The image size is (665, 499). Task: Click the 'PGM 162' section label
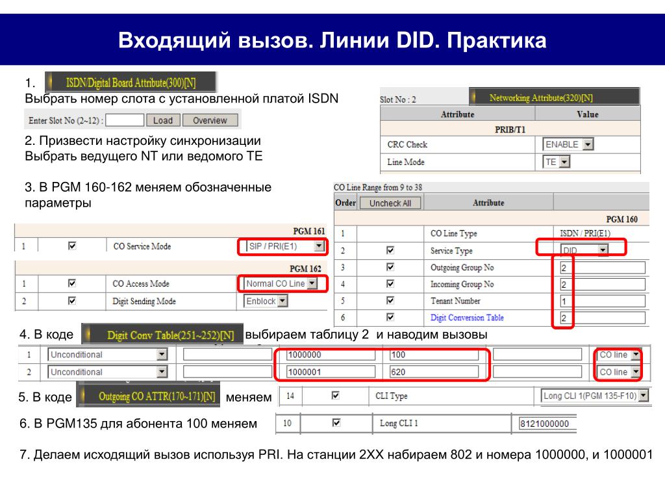[x=305, y=268]
